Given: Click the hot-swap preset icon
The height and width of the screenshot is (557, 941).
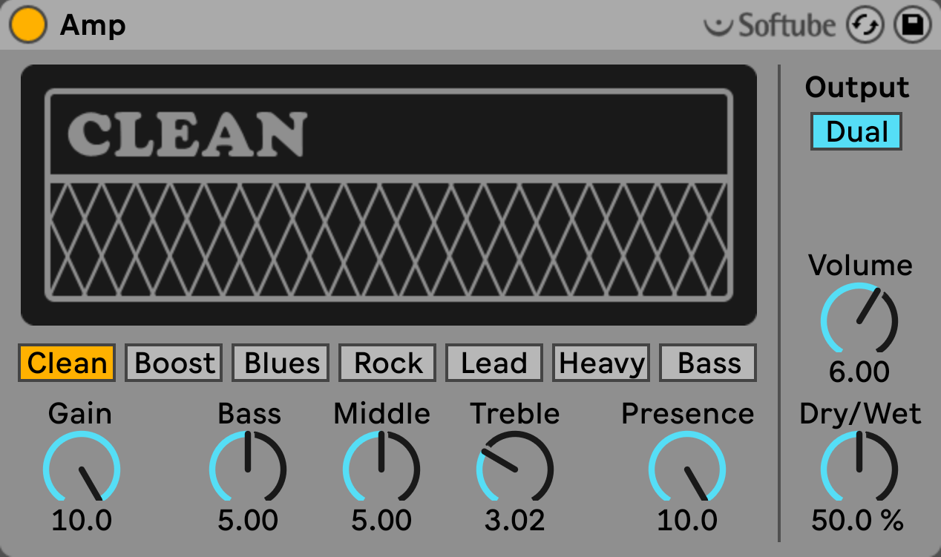Looking at the screenshot, I should tap(866, 26).
